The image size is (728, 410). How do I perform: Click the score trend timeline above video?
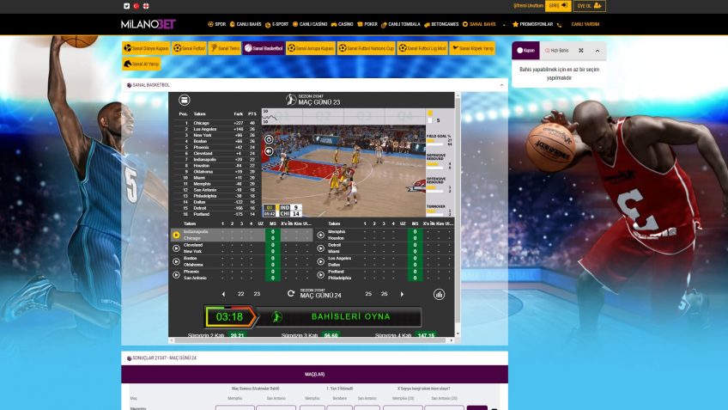coord(343,116)
